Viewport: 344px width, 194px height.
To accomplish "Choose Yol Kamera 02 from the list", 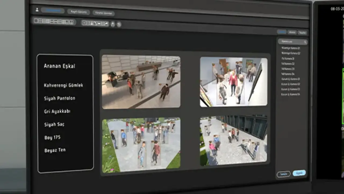I will [x=288, y=64].
